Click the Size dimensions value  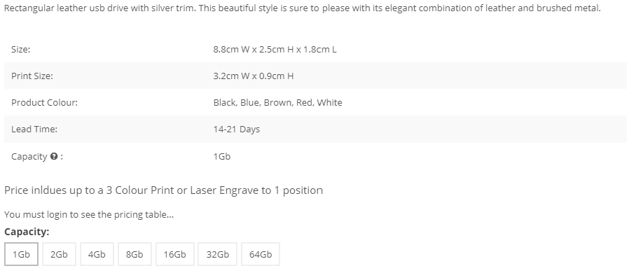pos(275,50)
